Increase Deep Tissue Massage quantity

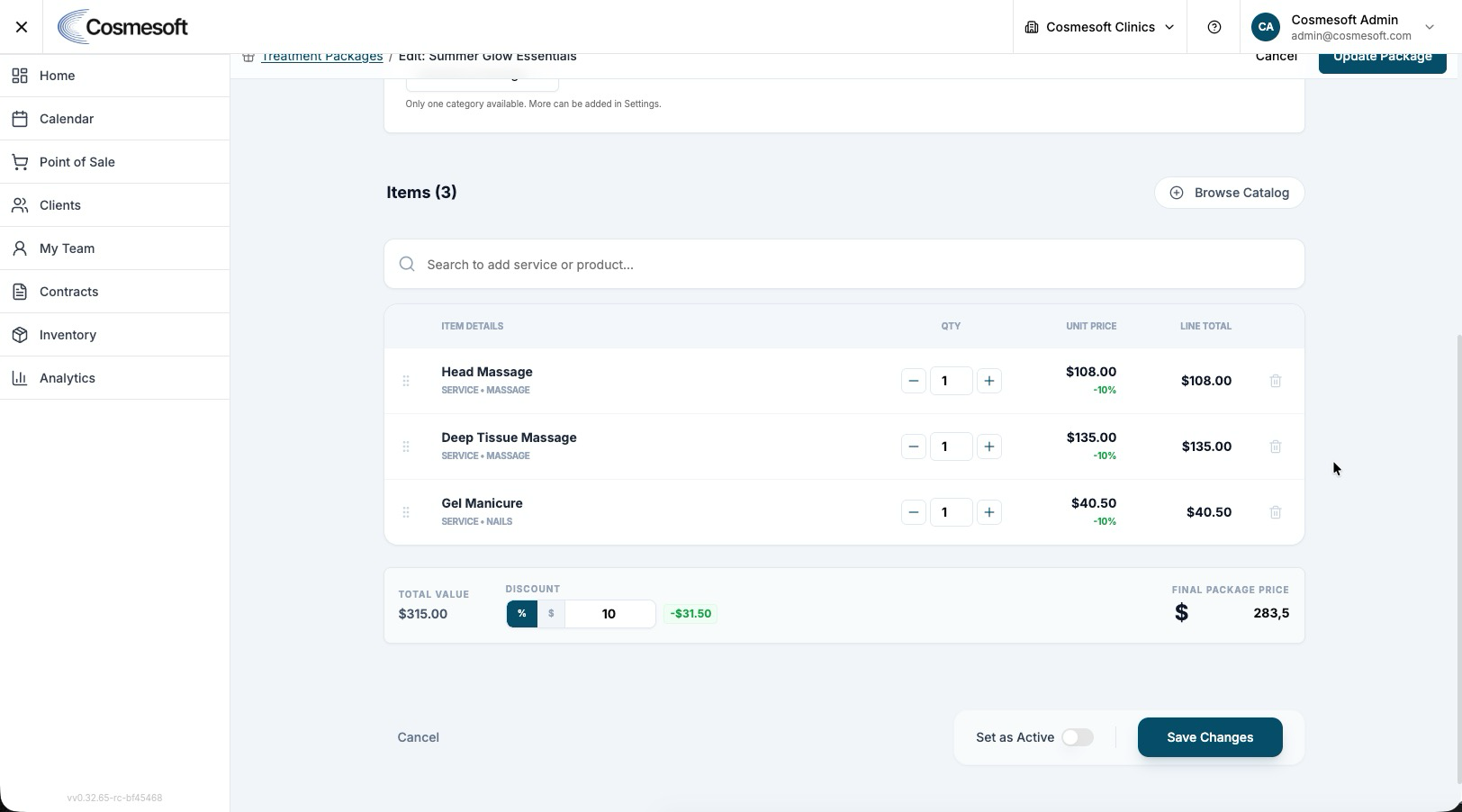[x=989, y=447]
